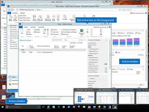Click Cancel Approval Request
This screenshot has height=112, width=149.
[69, 32]
